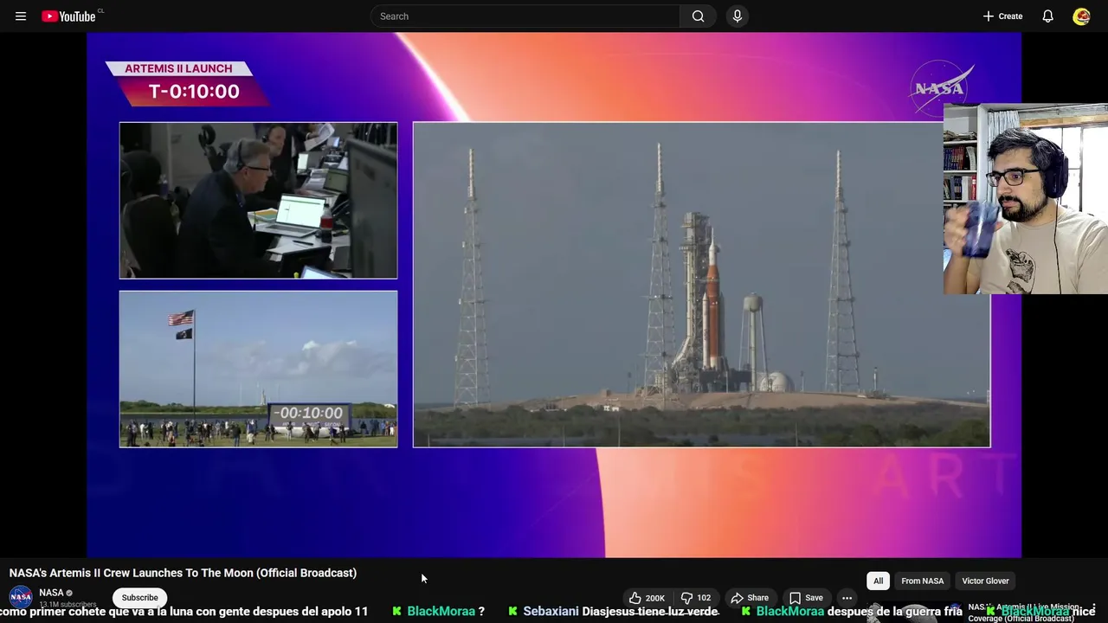Click the control room feed in the video

[x=258, y=200]
